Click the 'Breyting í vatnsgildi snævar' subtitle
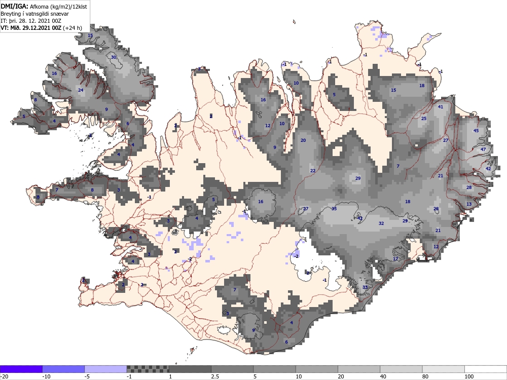The width and height of the screenshot is (507, 380). [34, 14]
